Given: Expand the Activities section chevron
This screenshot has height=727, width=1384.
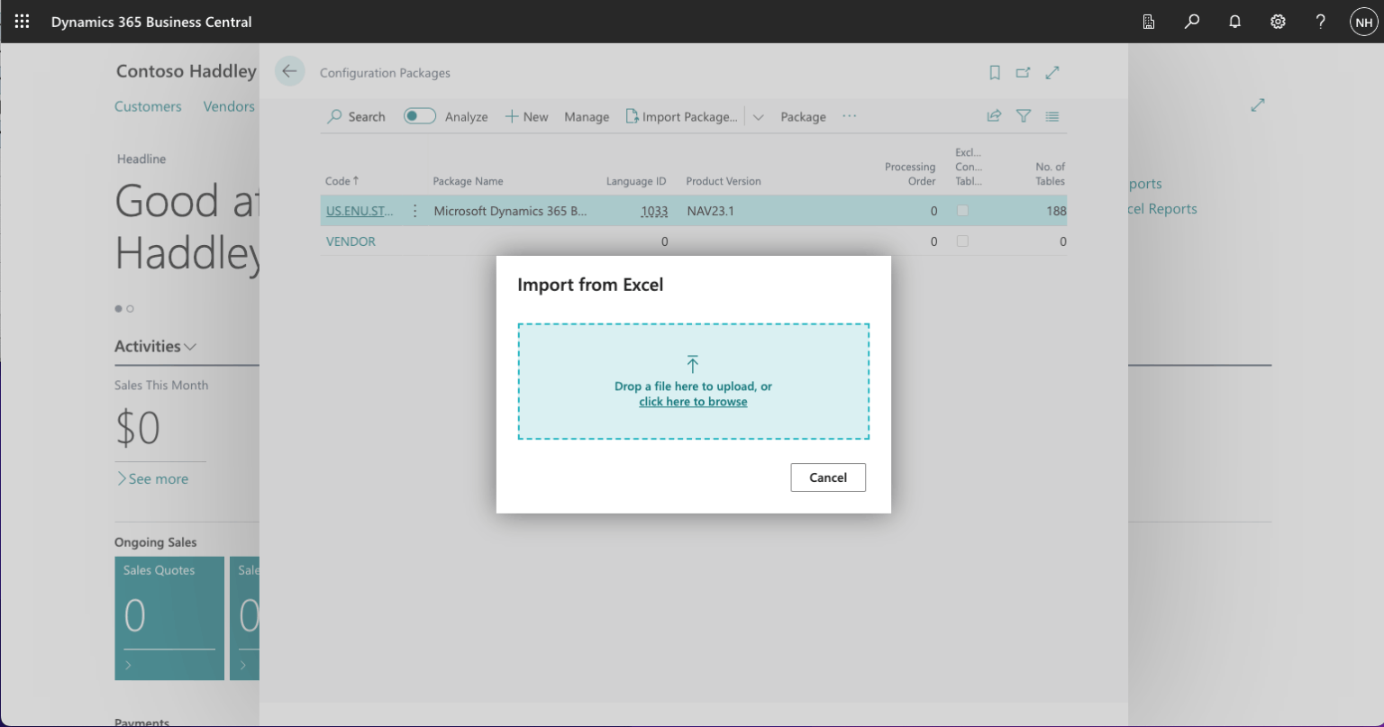Looking at the screenshot, I should point(190,347).
